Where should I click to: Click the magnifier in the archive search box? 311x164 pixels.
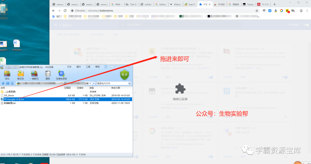point(130,84)
